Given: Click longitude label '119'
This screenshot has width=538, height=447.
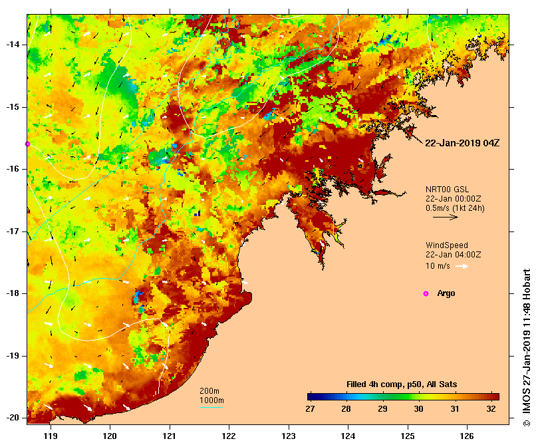Looking at the screenshot, I should [51, 436].
